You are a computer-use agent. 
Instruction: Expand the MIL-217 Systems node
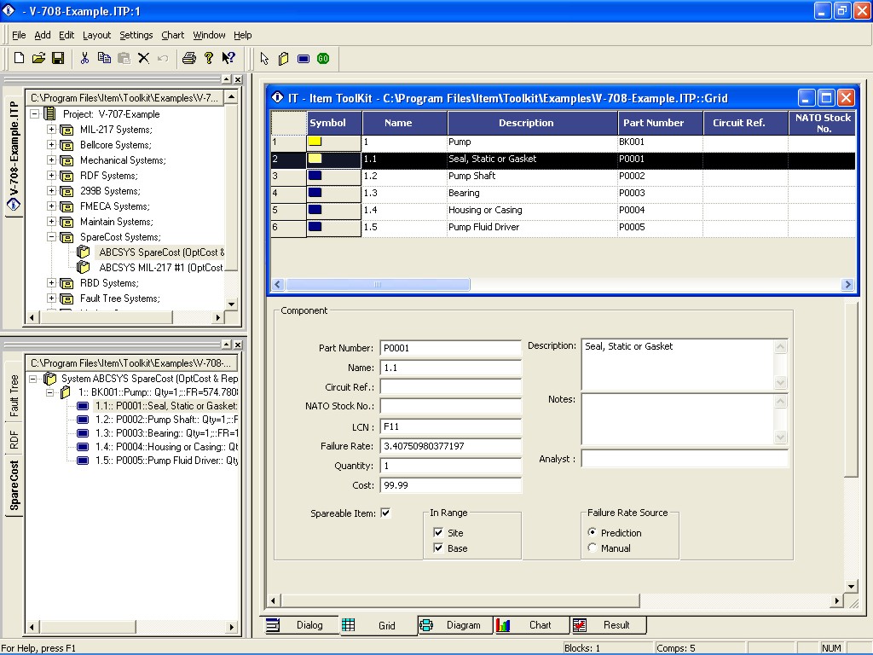coord(51,130)
